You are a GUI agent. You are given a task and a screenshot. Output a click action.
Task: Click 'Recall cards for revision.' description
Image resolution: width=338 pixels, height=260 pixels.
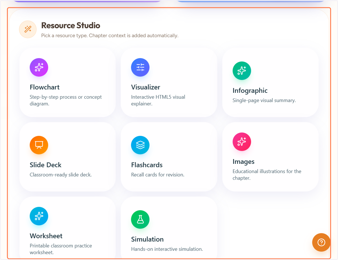pos(158,175)
